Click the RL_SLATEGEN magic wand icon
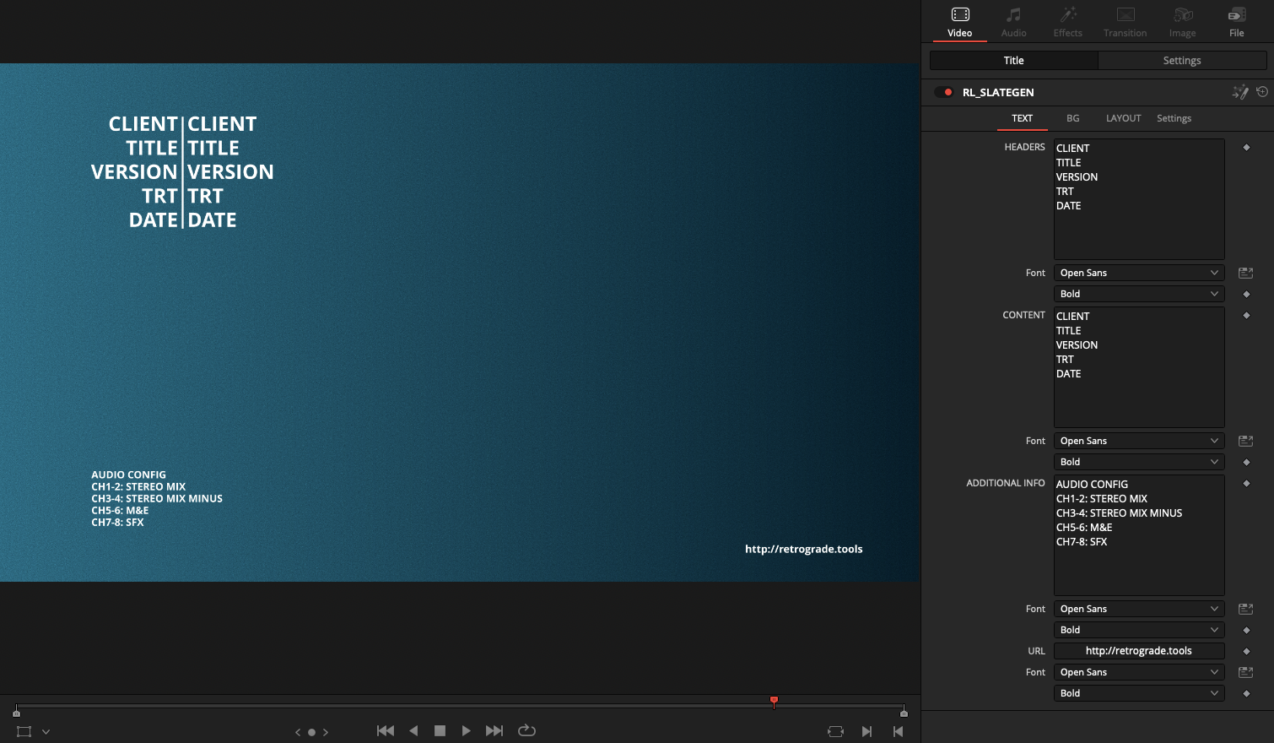This screenshot has width=1274, height=743. 1239,92
